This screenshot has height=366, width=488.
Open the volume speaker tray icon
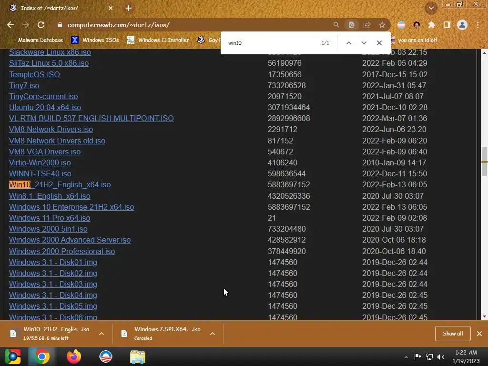click(441, 357)
